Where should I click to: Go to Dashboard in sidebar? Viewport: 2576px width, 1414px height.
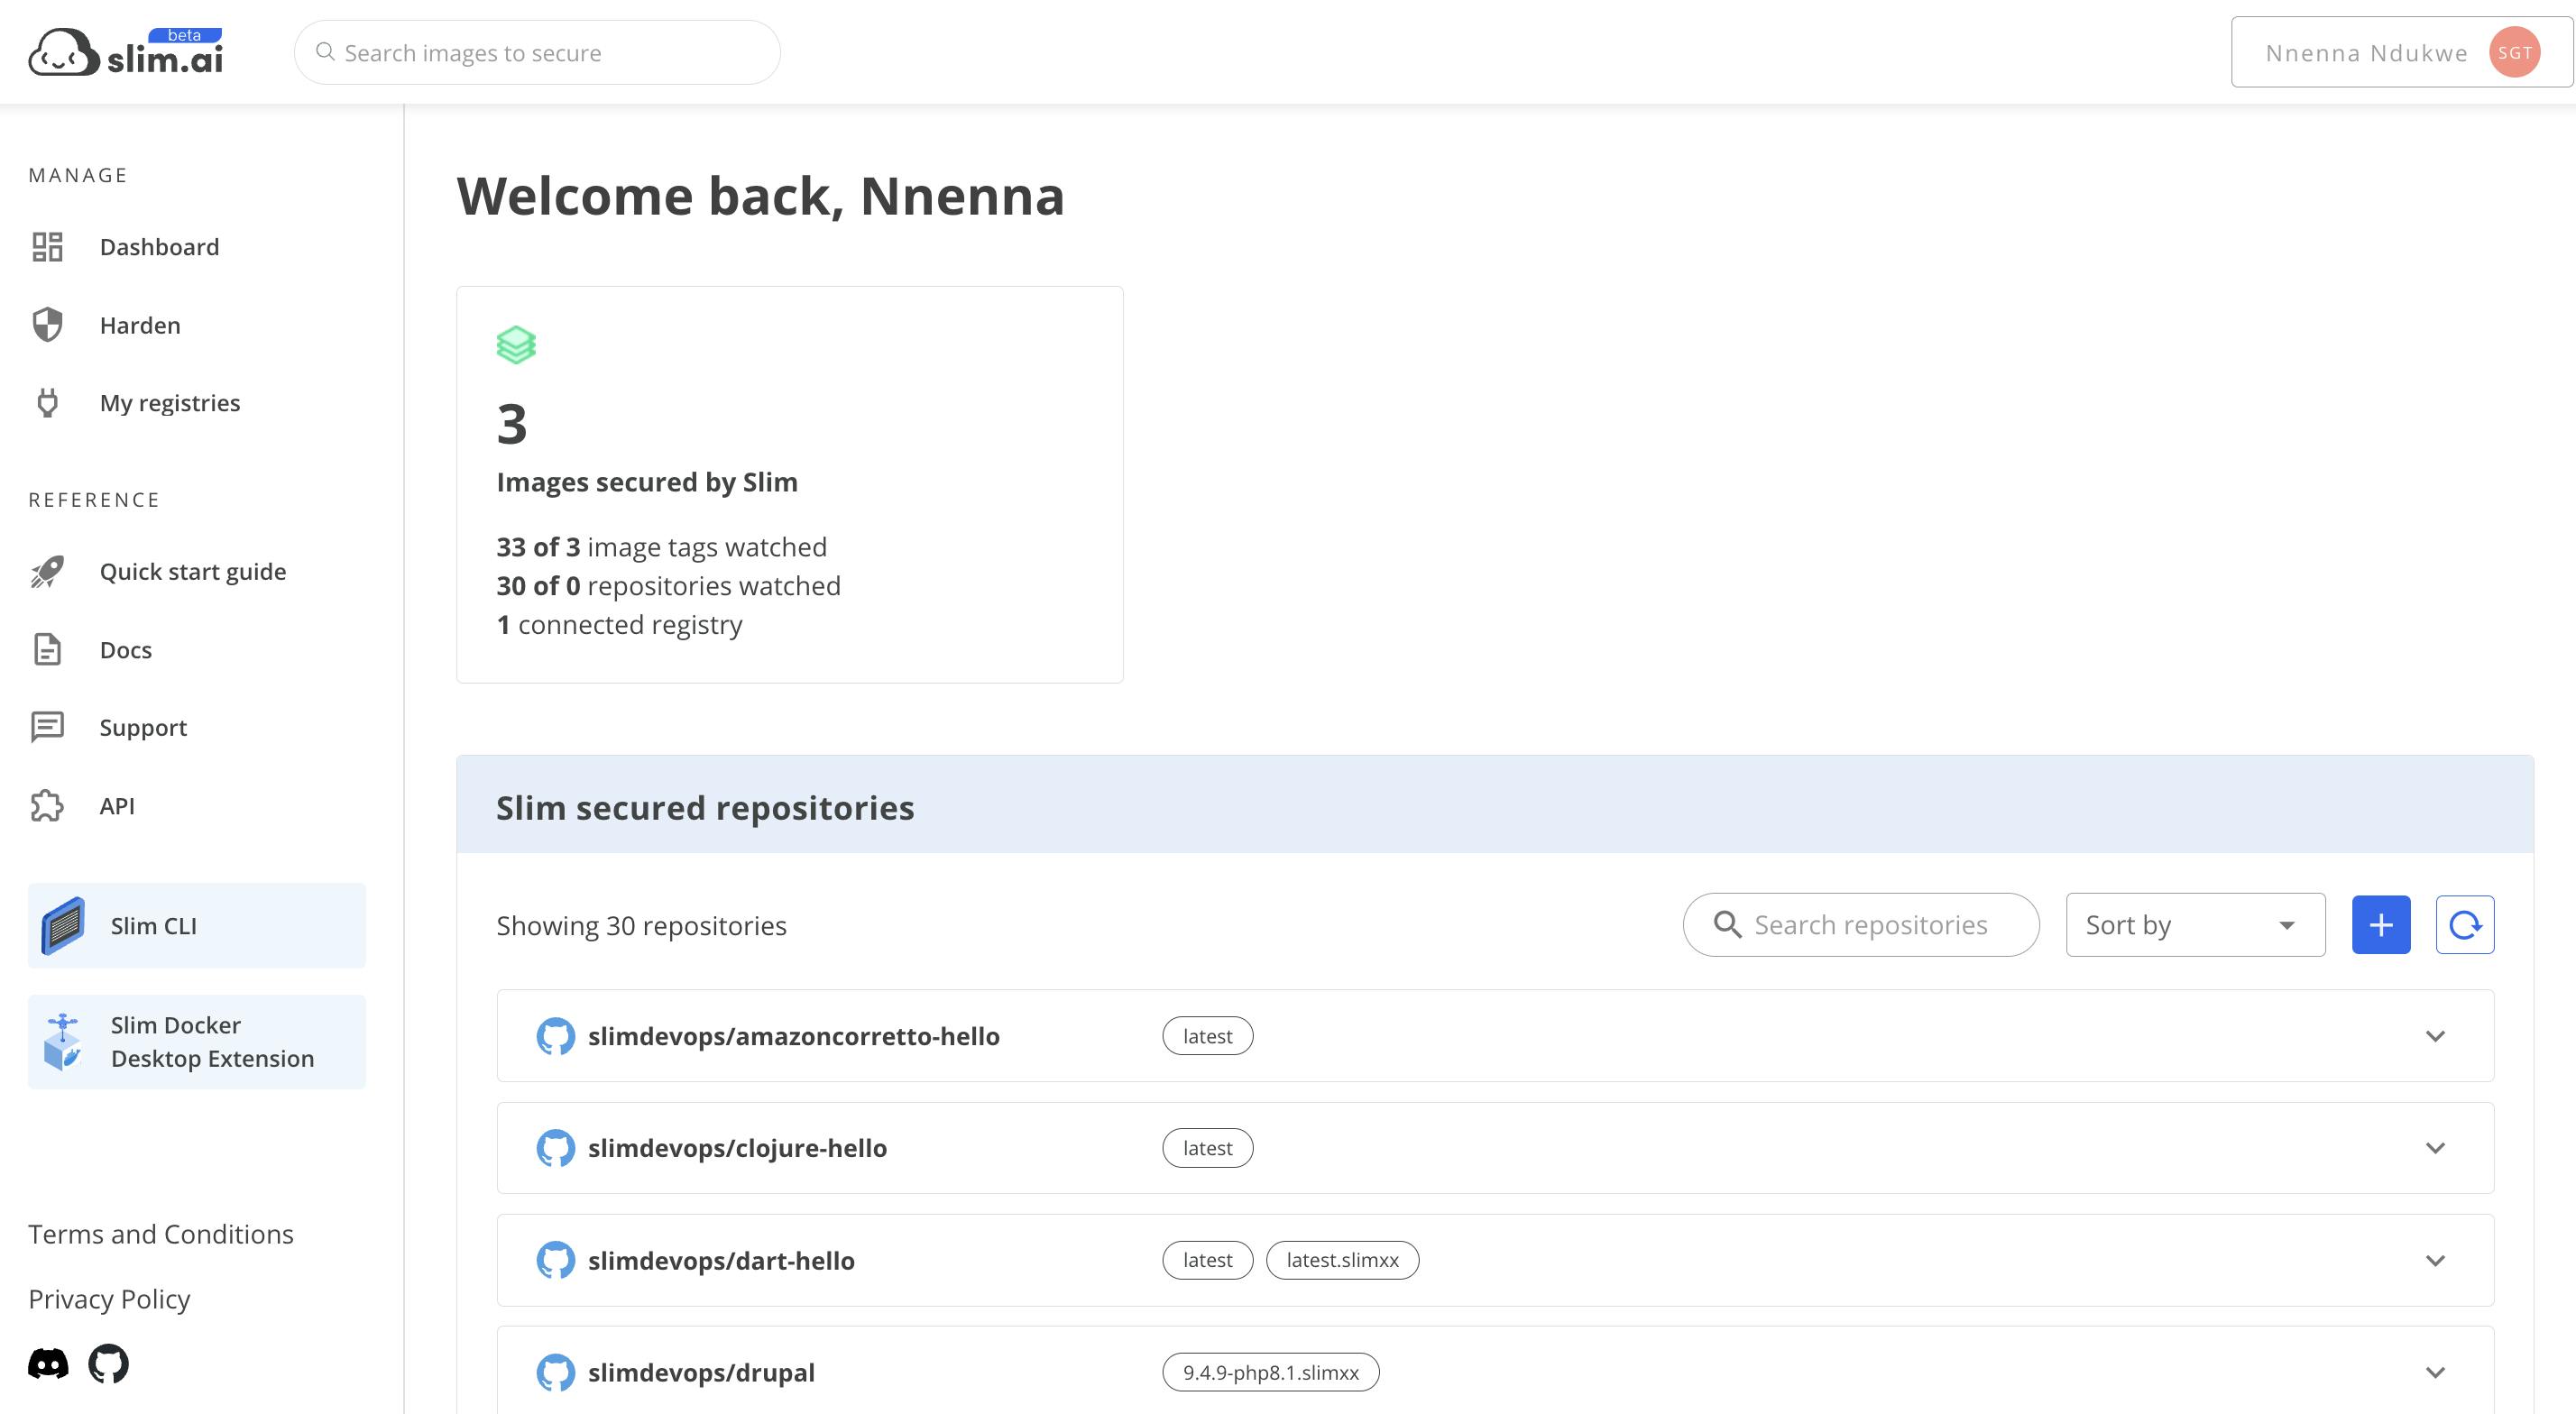pyautogui.click(x=159, y=247)
